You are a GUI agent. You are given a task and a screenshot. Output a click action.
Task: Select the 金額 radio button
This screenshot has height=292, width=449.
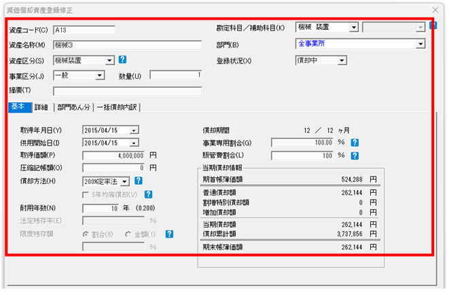click(127, 234)
